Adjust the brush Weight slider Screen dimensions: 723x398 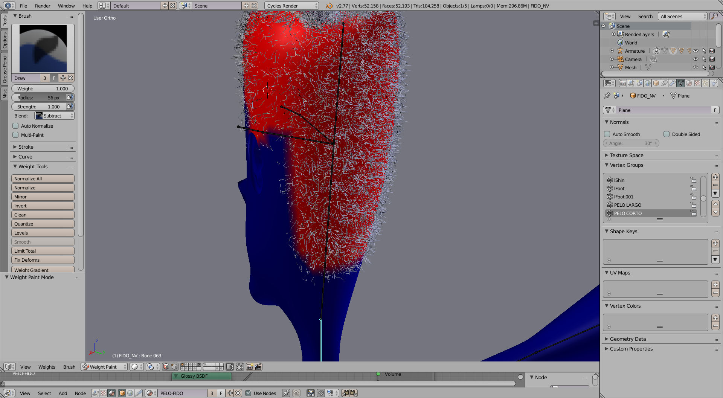pyautogui.click(x=43, y=88)
